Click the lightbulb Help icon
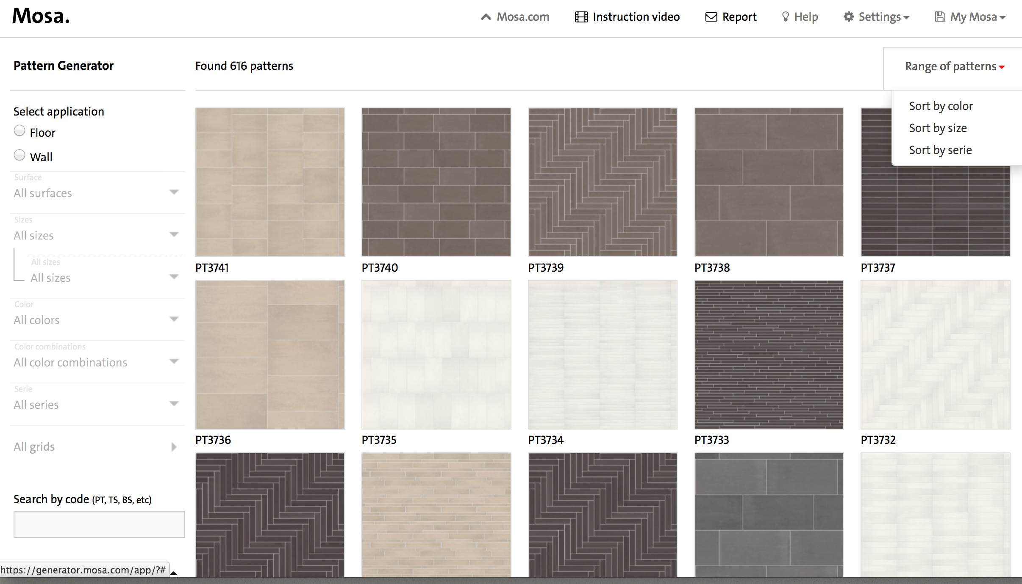The image size is (1022, 584). click(786, 17)
